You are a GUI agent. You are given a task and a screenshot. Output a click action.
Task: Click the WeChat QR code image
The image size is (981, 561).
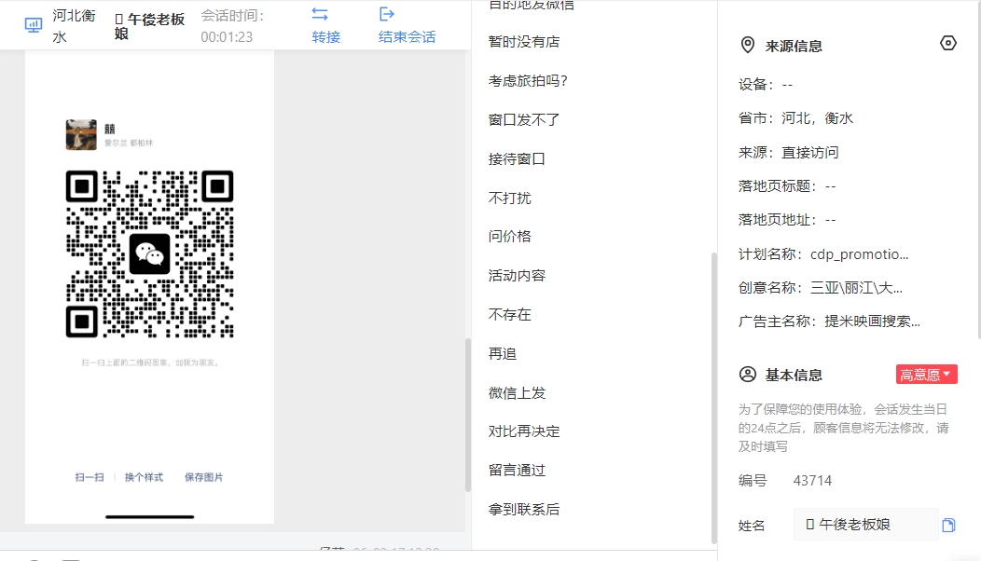pyautogui.click(x=149, y=253)
